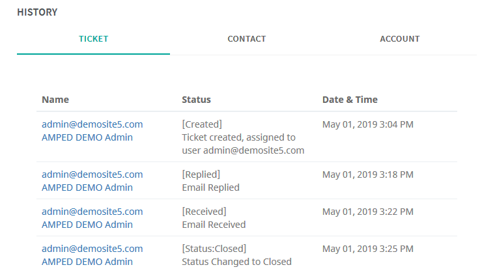This screenshot has height=278, width=495.
Task: Select the Email Replied status text
Action: 210,188
